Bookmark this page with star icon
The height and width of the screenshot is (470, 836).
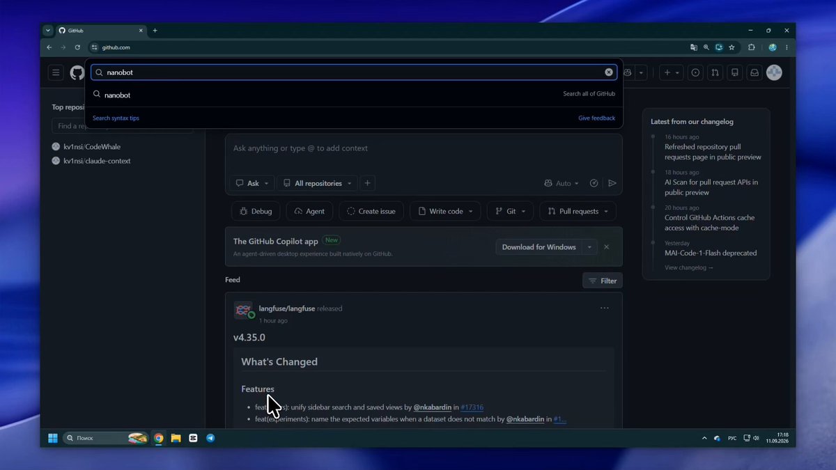click(731, 47)
